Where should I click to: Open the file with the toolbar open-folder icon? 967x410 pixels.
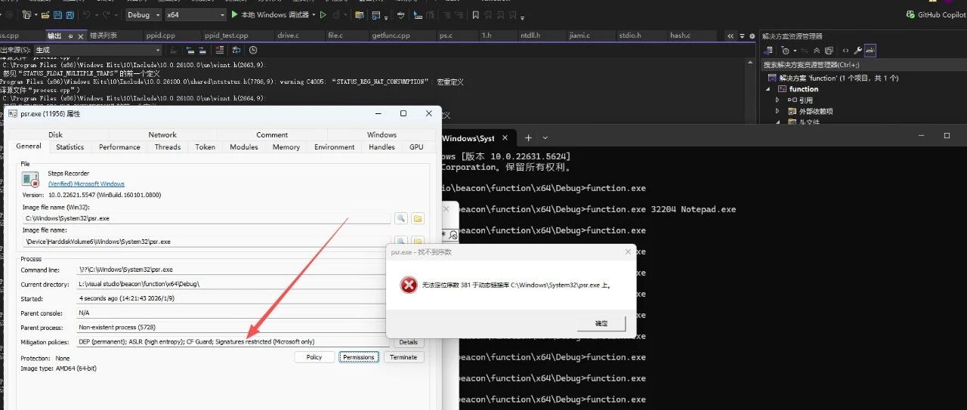[x=46, y=14]
